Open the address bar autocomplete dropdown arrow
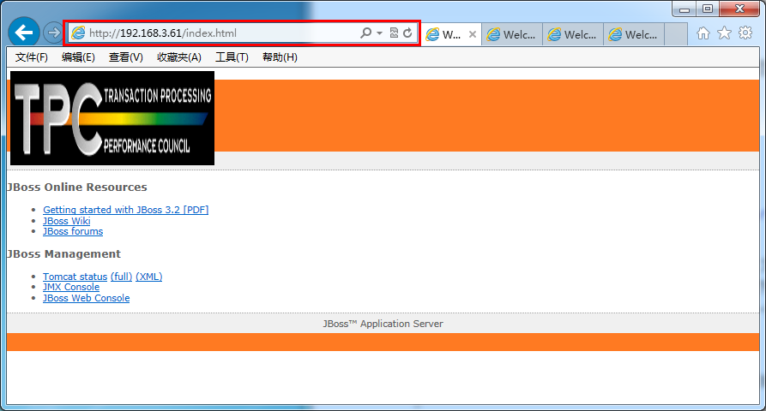The image size is (766, 411). (x=380, y=33)
